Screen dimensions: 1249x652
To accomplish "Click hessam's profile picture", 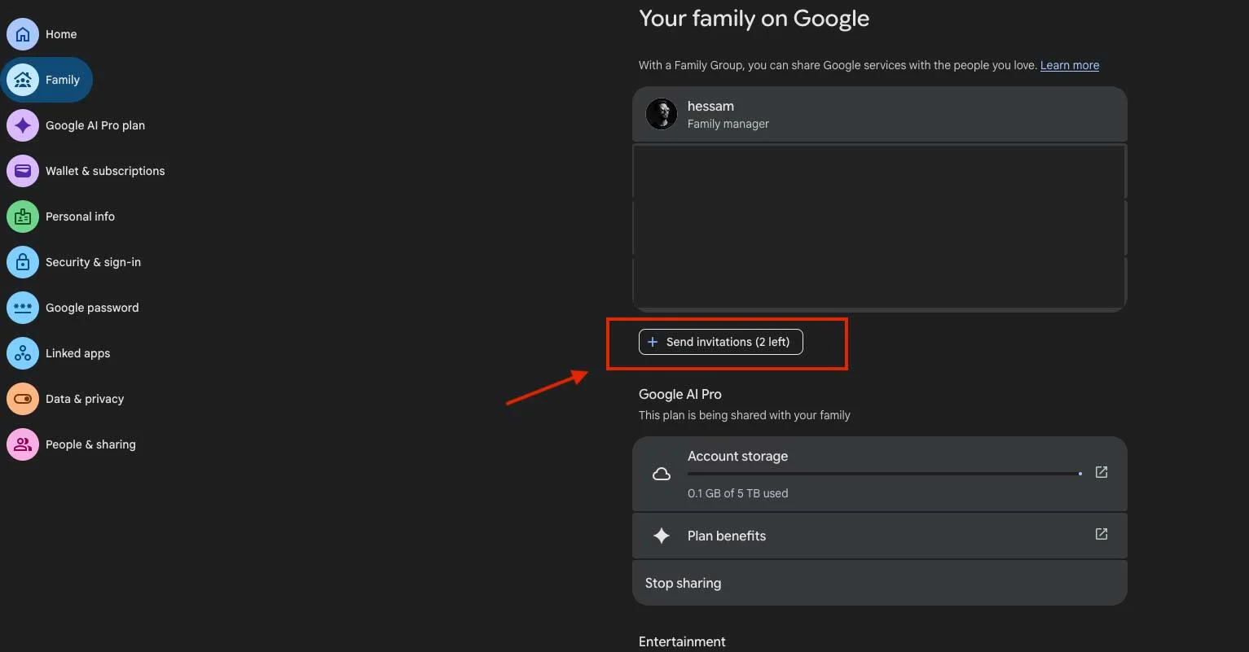I will coord(662,114).
